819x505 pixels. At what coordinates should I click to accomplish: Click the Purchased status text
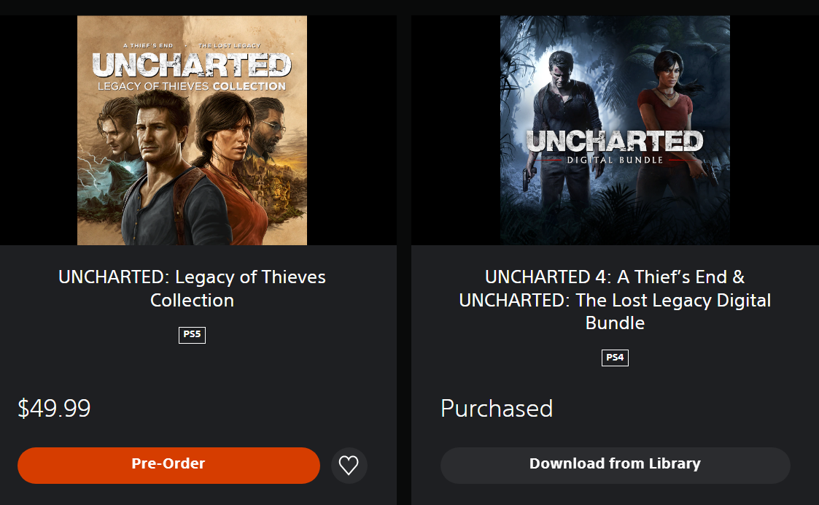pyautogui.click(x=496, y=408)
